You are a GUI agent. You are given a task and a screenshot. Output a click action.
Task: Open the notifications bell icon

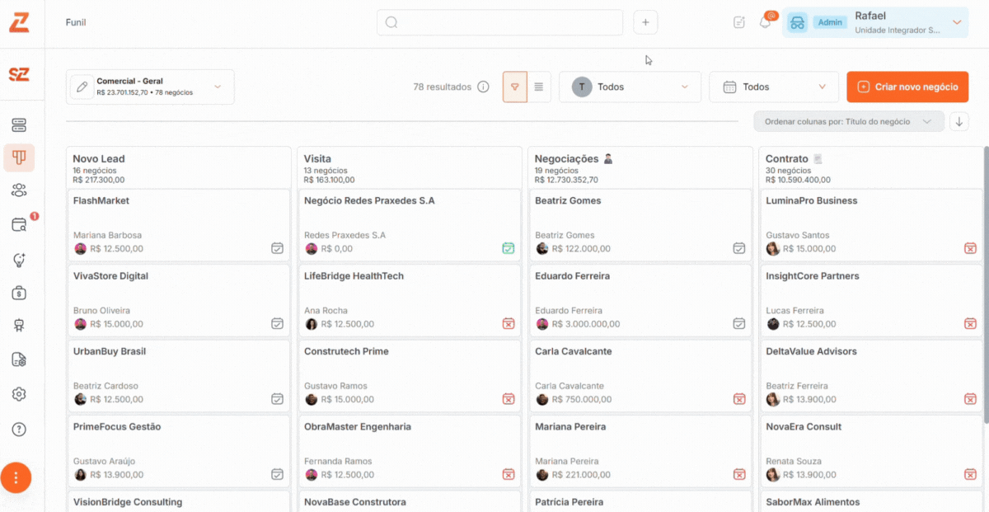pyautogui.click(x=765, y=22)
